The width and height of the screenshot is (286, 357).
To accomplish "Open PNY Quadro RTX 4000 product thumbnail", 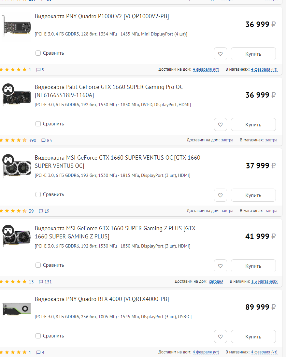I will pyautogui.click(x=17, y=310).
